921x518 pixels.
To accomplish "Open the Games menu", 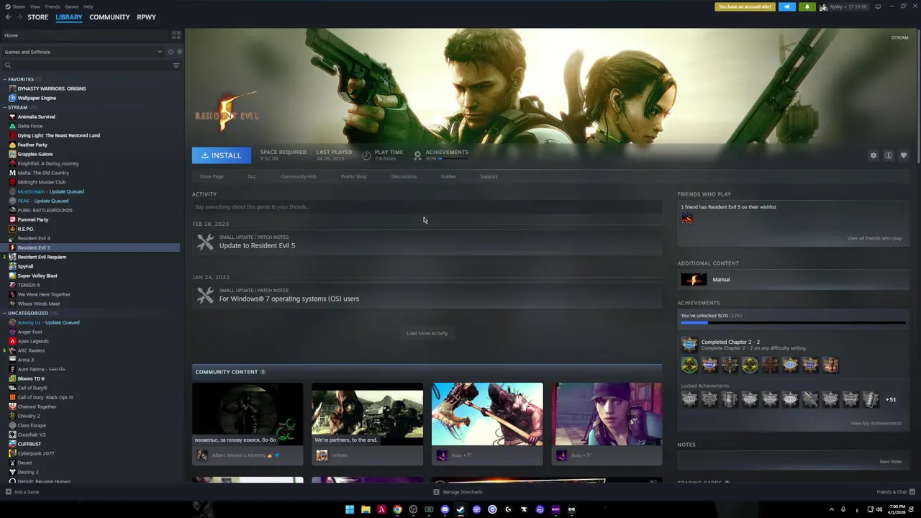I will pos(71,6).
